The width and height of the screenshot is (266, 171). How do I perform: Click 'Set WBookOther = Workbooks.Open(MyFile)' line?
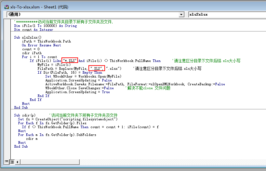pos(83,76)
